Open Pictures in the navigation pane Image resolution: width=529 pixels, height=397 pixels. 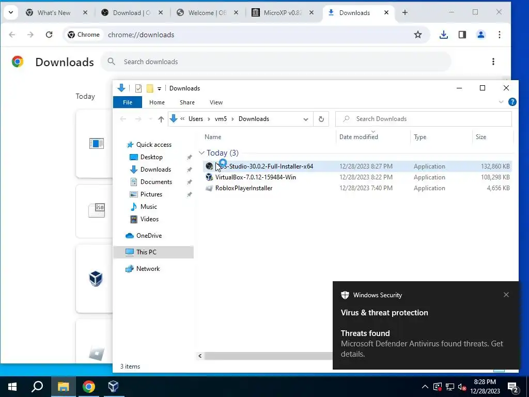coord(151,194)
